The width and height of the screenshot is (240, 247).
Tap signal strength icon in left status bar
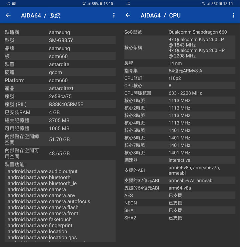pos(89,4)
